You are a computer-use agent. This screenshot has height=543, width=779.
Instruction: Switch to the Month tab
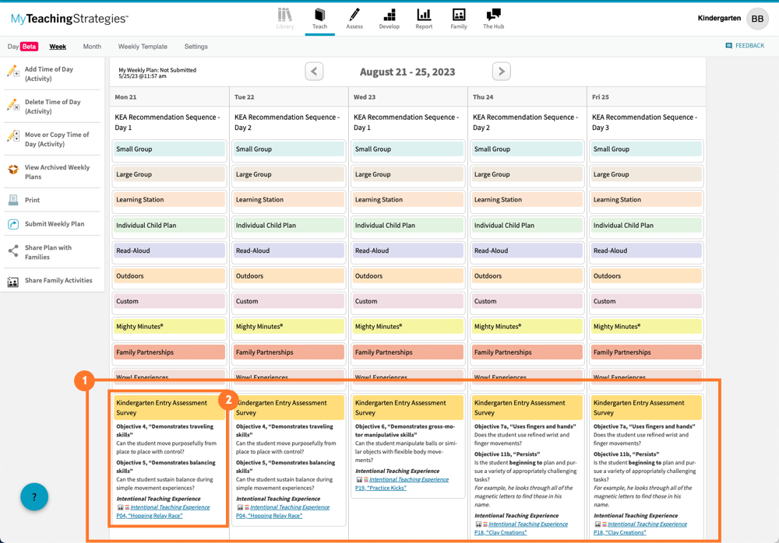(92, 46)
